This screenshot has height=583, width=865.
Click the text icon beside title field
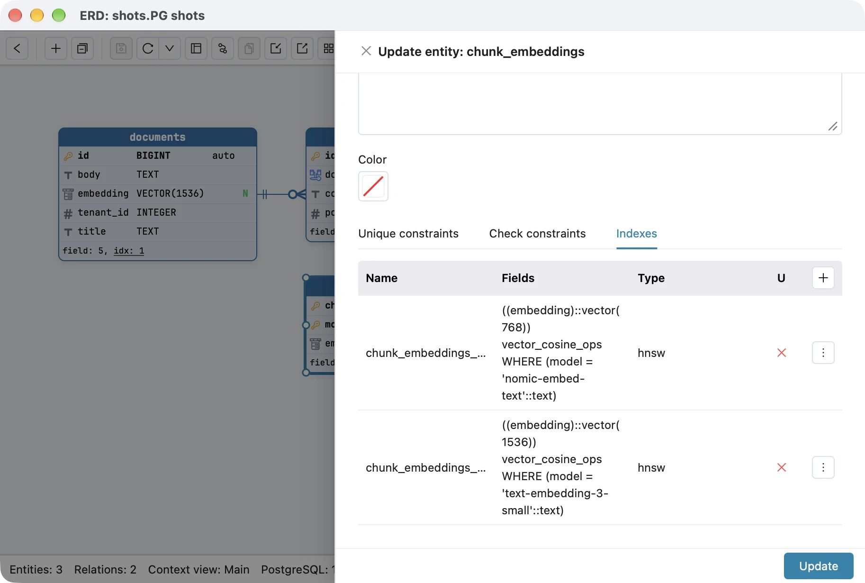click(68, 232)
